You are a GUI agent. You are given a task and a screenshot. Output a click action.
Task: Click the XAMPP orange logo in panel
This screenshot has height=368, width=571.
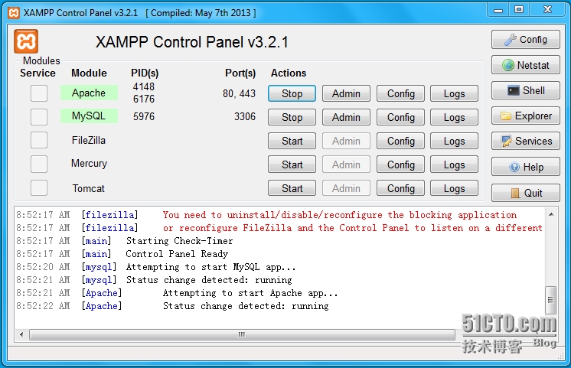[26, 41]
